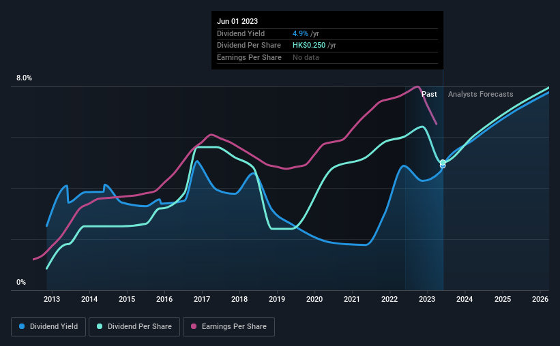Click the teal data point marker at Jun 2023
This screenshot has width=560, height=346.
[443, 162]
